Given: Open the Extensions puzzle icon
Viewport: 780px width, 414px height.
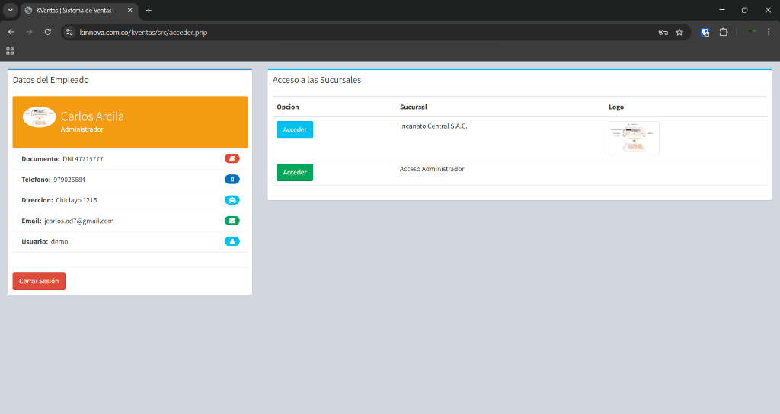Looking at the screenshot, I should pos(724,32).
